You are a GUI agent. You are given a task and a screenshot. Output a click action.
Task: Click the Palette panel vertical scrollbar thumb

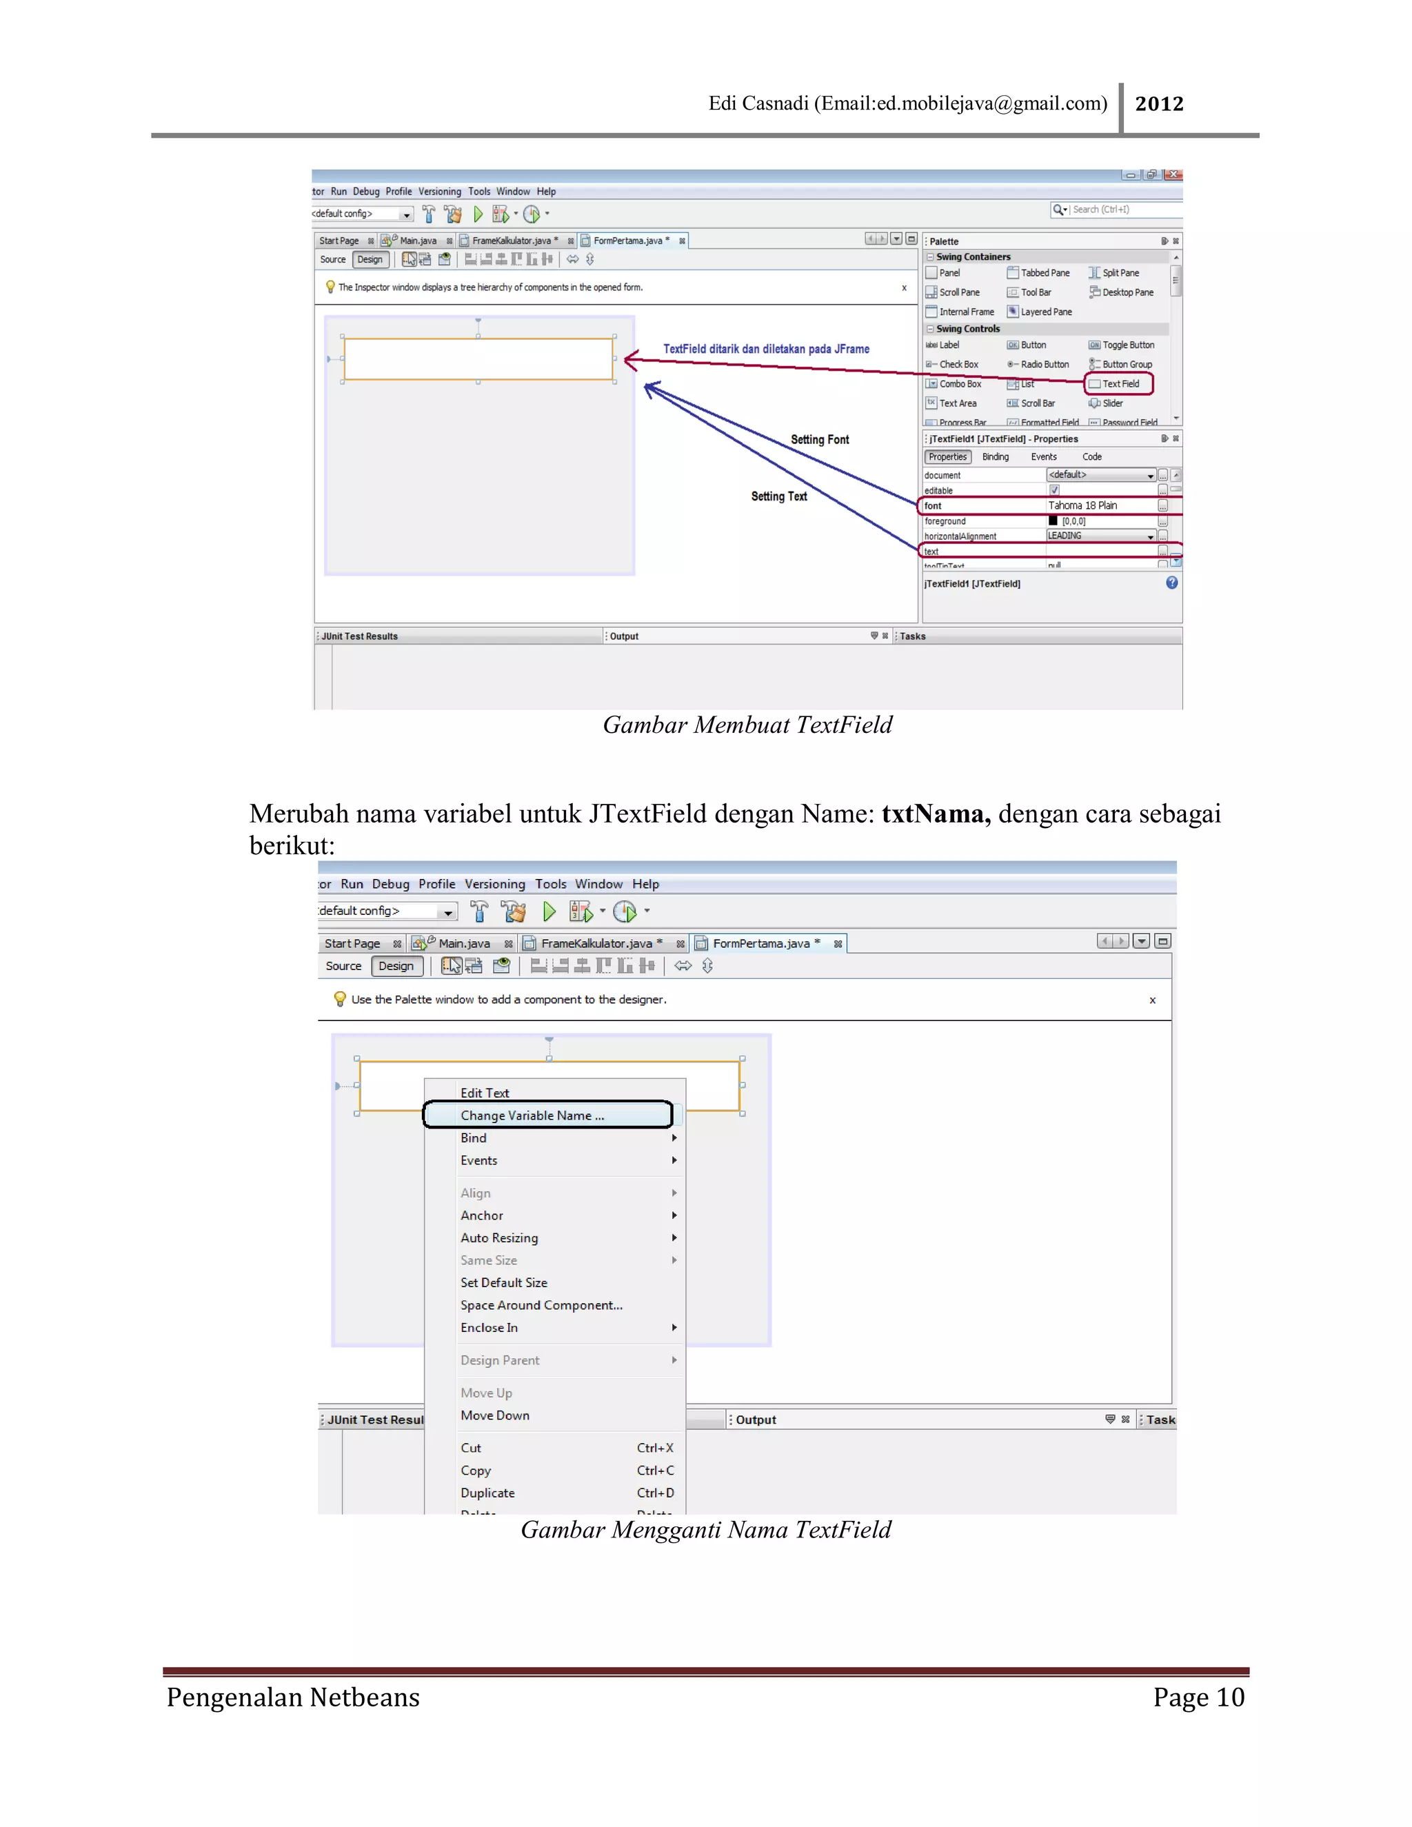point(1176,280)
